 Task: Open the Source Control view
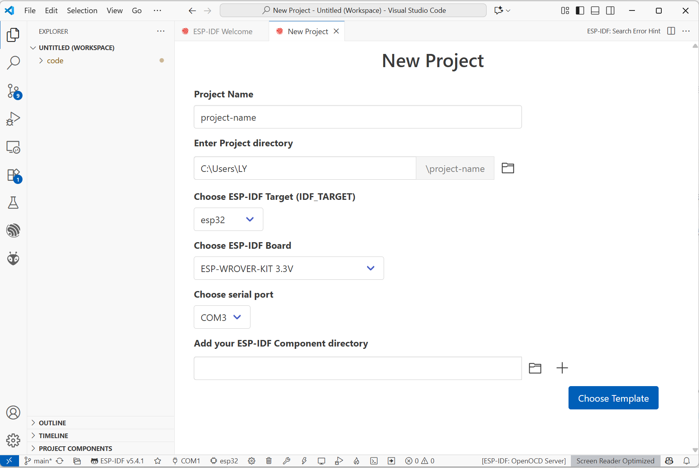point(13,91)
